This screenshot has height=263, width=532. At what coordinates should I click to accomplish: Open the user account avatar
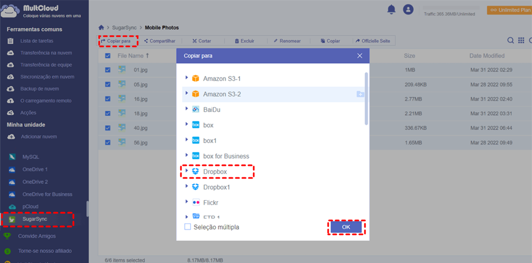(408, 9)
